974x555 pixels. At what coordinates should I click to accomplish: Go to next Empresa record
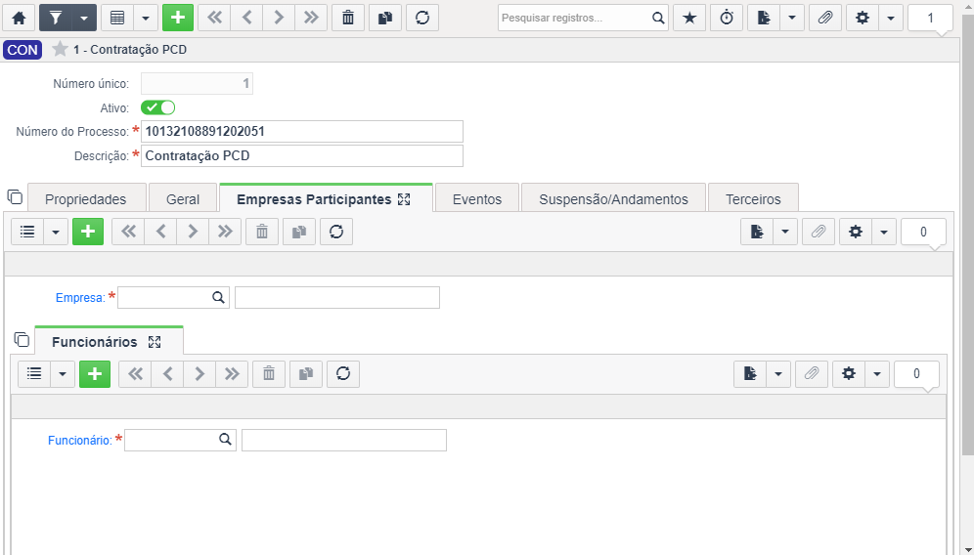194,232
